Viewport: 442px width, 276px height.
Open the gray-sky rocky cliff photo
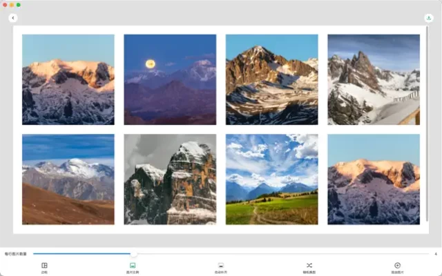[170, 179]
